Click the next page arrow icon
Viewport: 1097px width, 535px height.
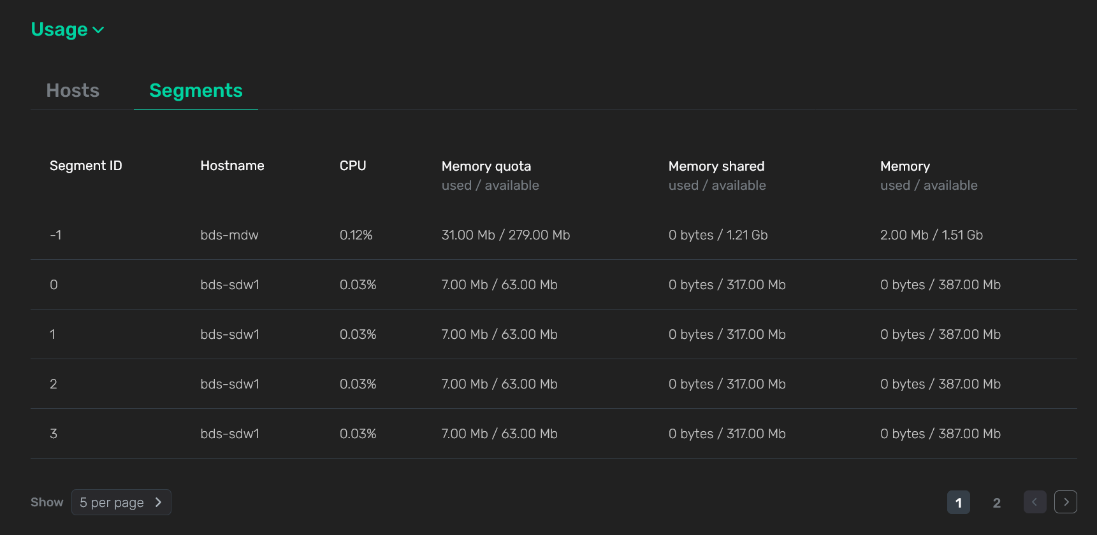pyautogui.click(x=1065, y=502)
